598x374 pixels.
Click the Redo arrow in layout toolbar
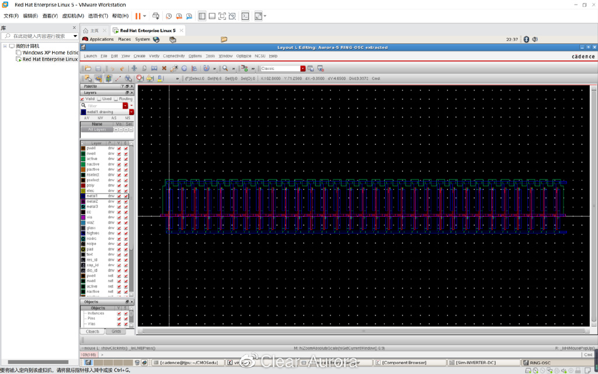[x=122, y=69]
